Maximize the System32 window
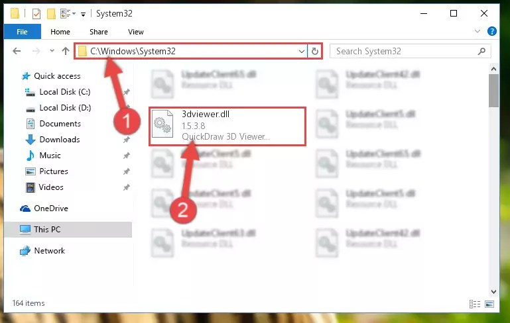Screen dimensions: 510x323 454,14
